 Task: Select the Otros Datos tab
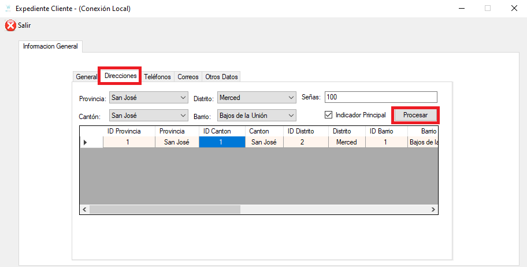point(221,77)
